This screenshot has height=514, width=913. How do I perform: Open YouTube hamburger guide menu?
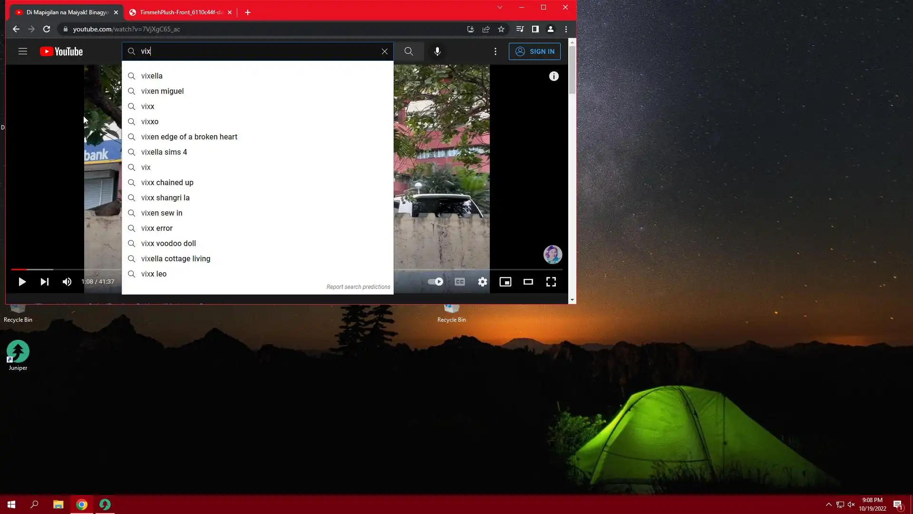(23, 51)
